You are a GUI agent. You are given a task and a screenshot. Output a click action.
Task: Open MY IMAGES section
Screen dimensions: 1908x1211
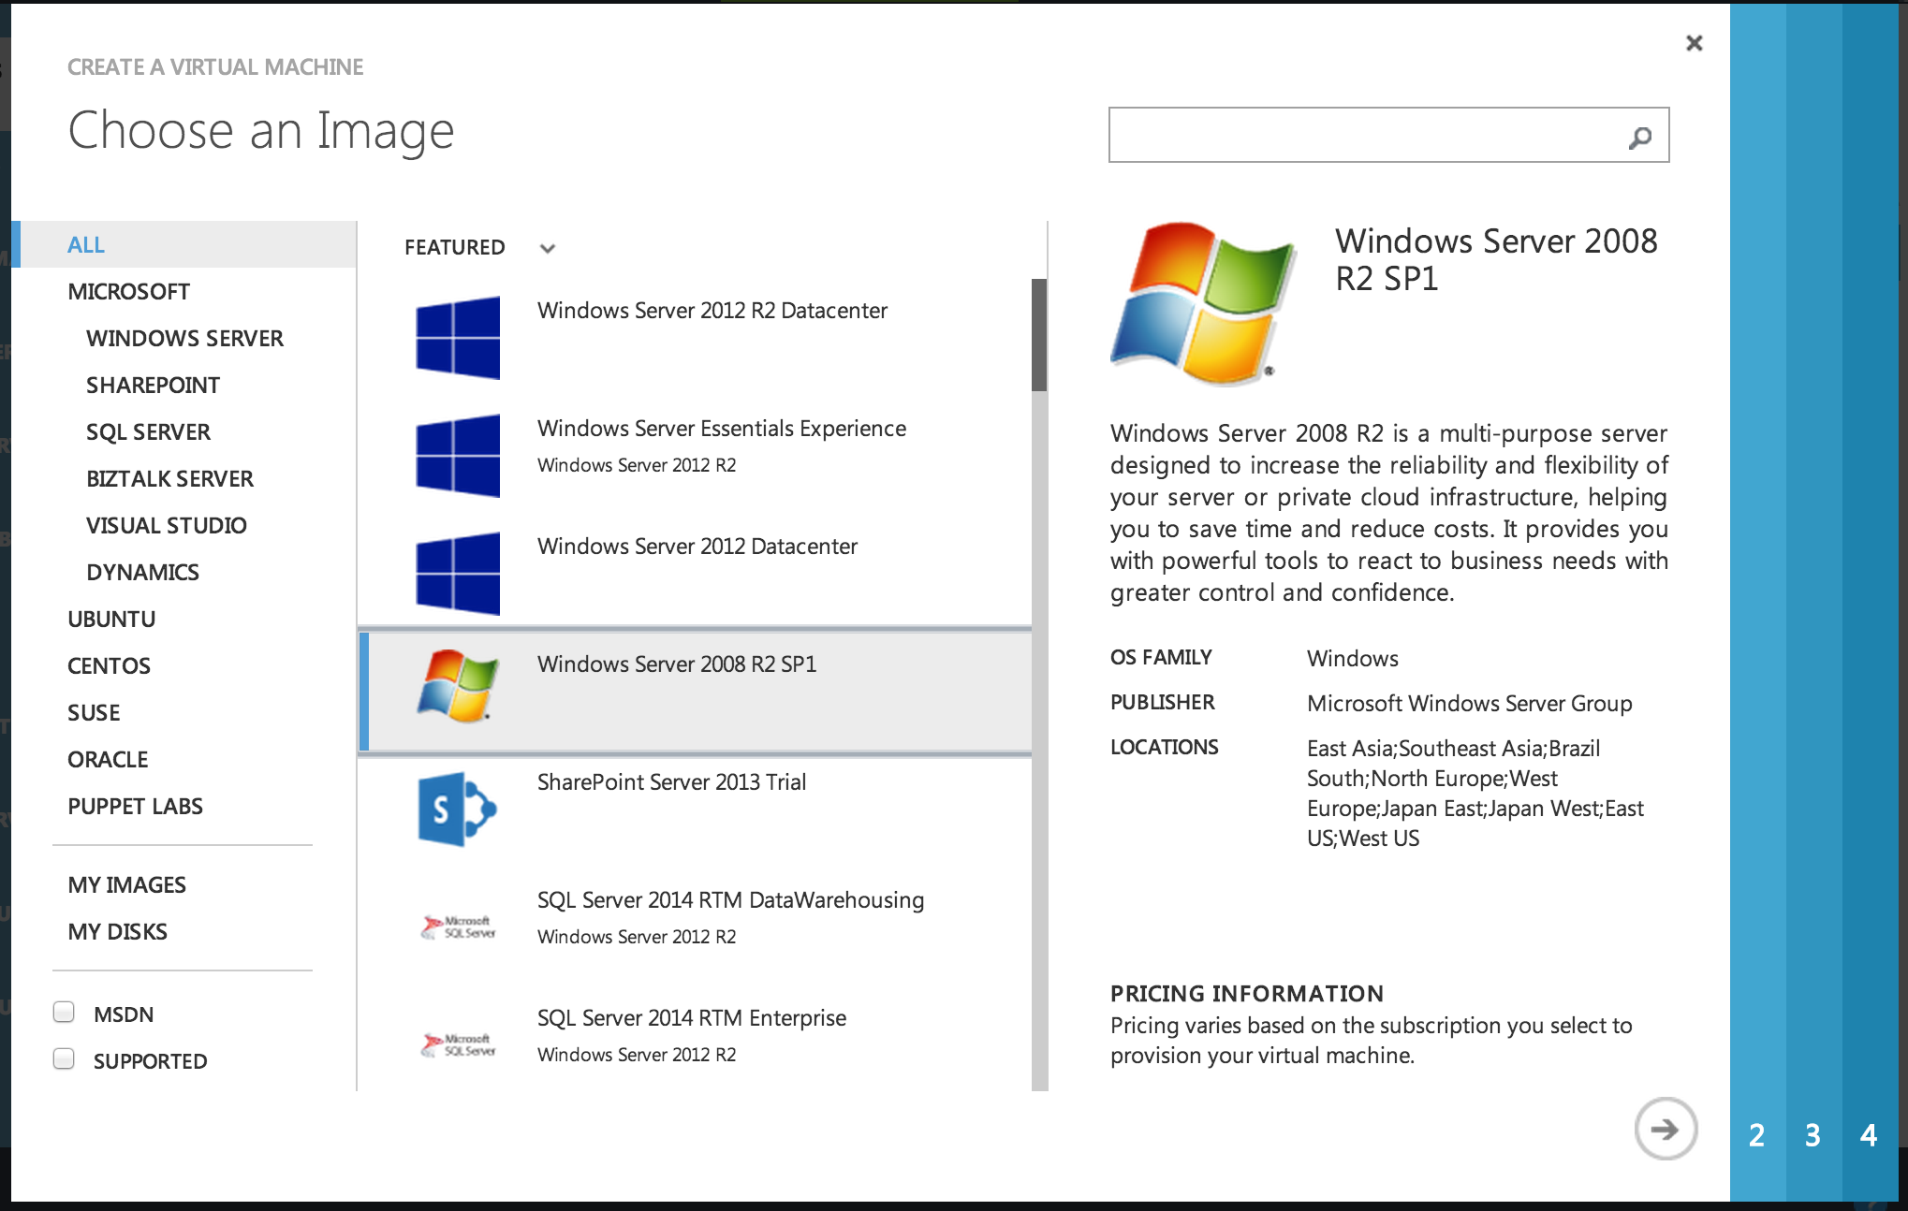[x=126, y=884]
